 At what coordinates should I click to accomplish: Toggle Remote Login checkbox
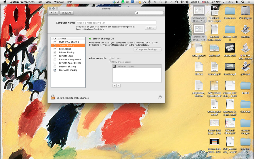tap(55, 56)
